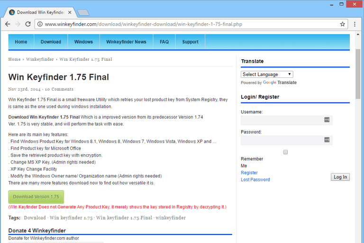Image resolution: width=364 pixels, height=243 pixels.
Task: Click the Winkeyfinder breadcrumb link
Action: coord(40,59)
